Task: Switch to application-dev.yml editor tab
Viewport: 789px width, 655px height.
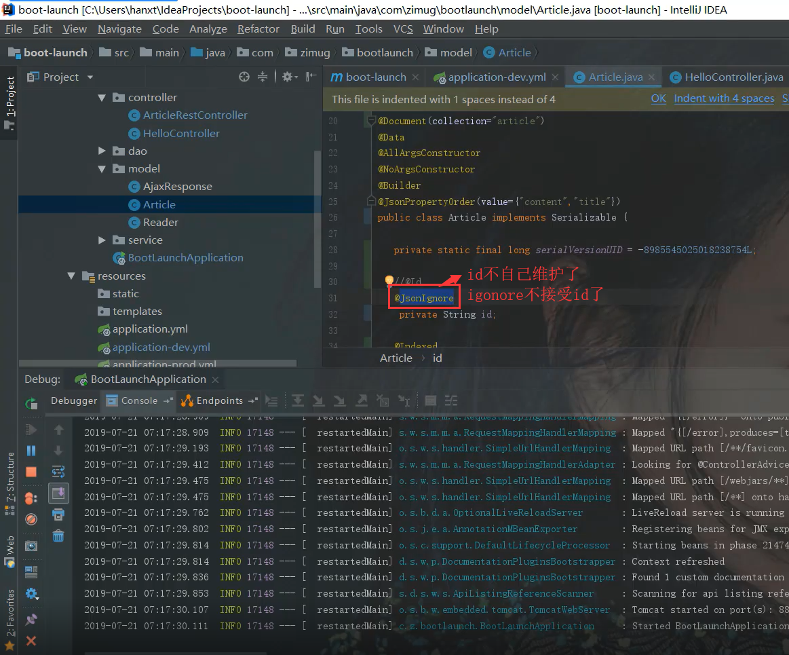Action: point(496,77)
